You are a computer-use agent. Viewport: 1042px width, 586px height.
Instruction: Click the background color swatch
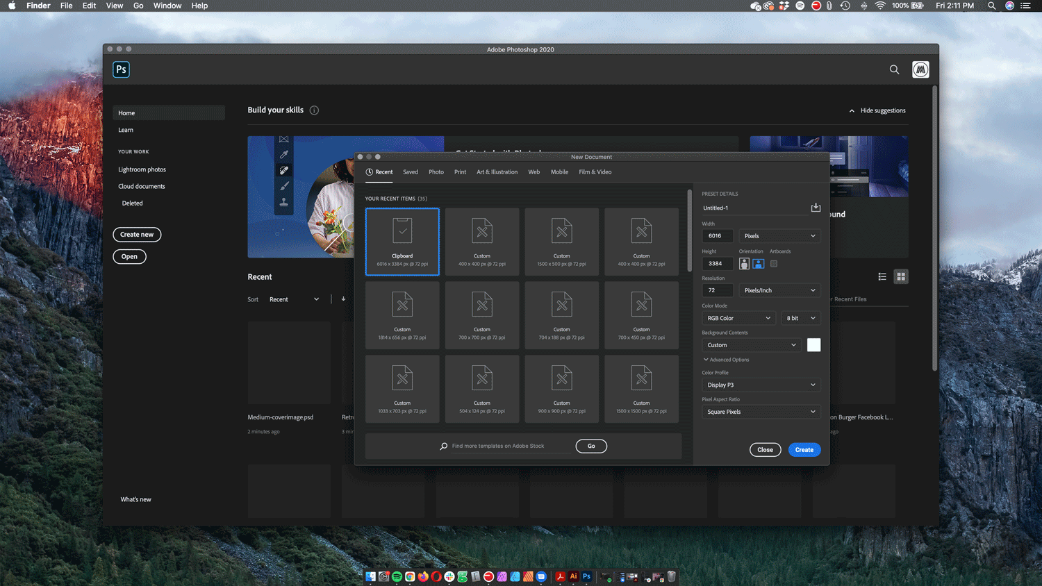813,345
